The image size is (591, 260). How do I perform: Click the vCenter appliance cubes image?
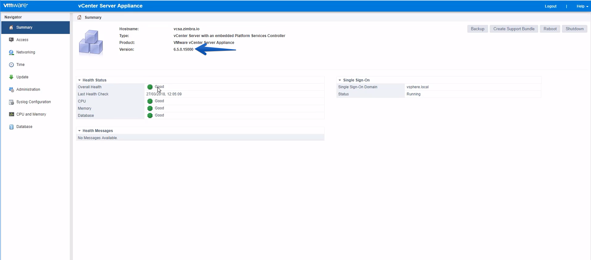pos(91,43)
